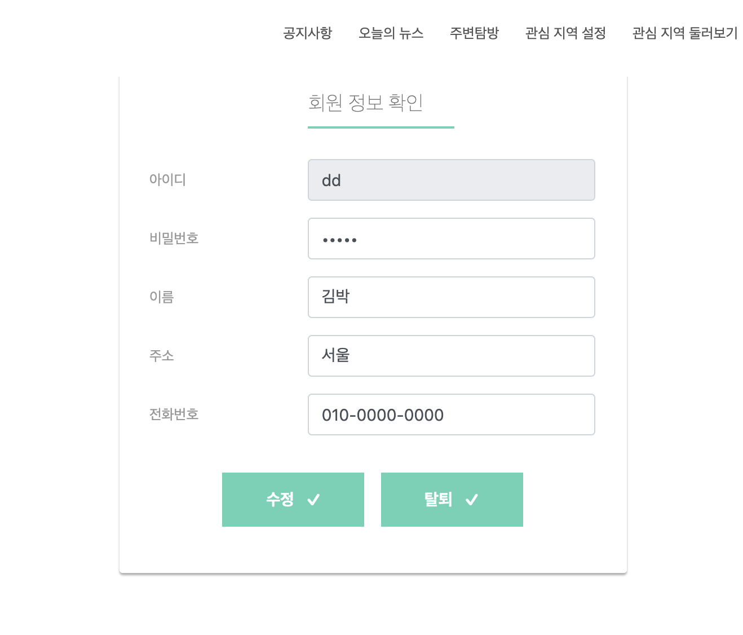The width and height of the screenshot is (743, 635).
Task: Click the 비밀번호 password field
Action: coord(451,239)
